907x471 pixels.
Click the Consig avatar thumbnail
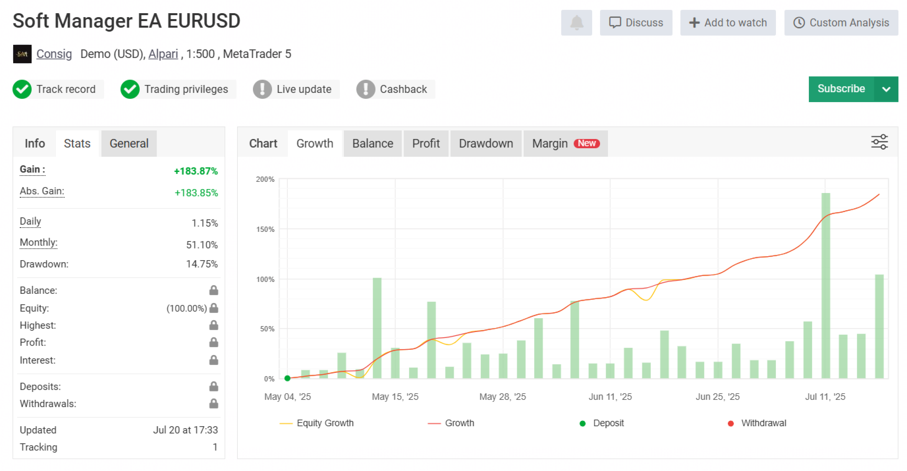tap(22, 54)
